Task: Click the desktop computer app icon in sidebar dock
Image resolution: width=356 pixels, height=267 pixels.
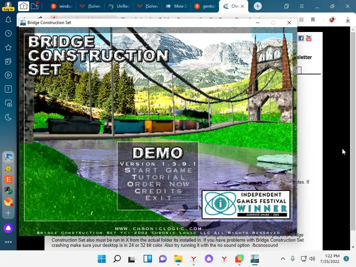Action: coord(8,157)
